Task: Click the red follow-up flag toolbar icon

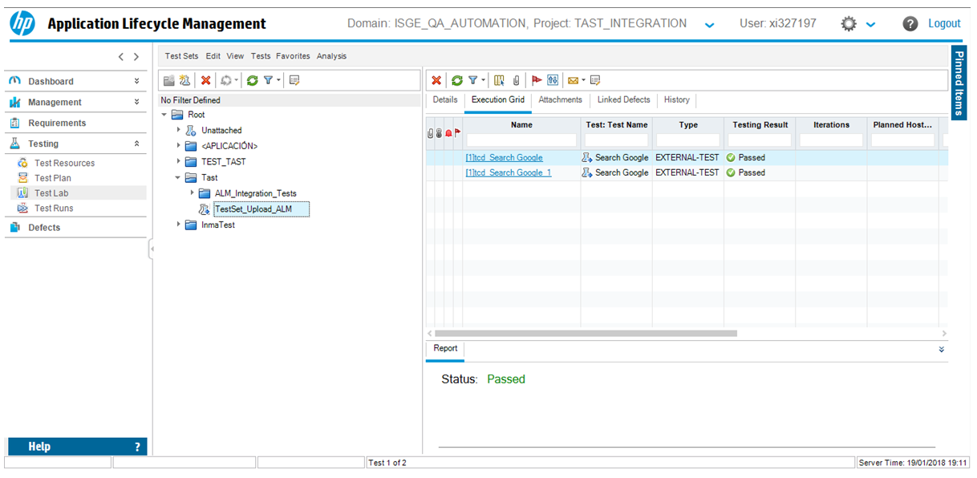Action: [x=536, y=80]
